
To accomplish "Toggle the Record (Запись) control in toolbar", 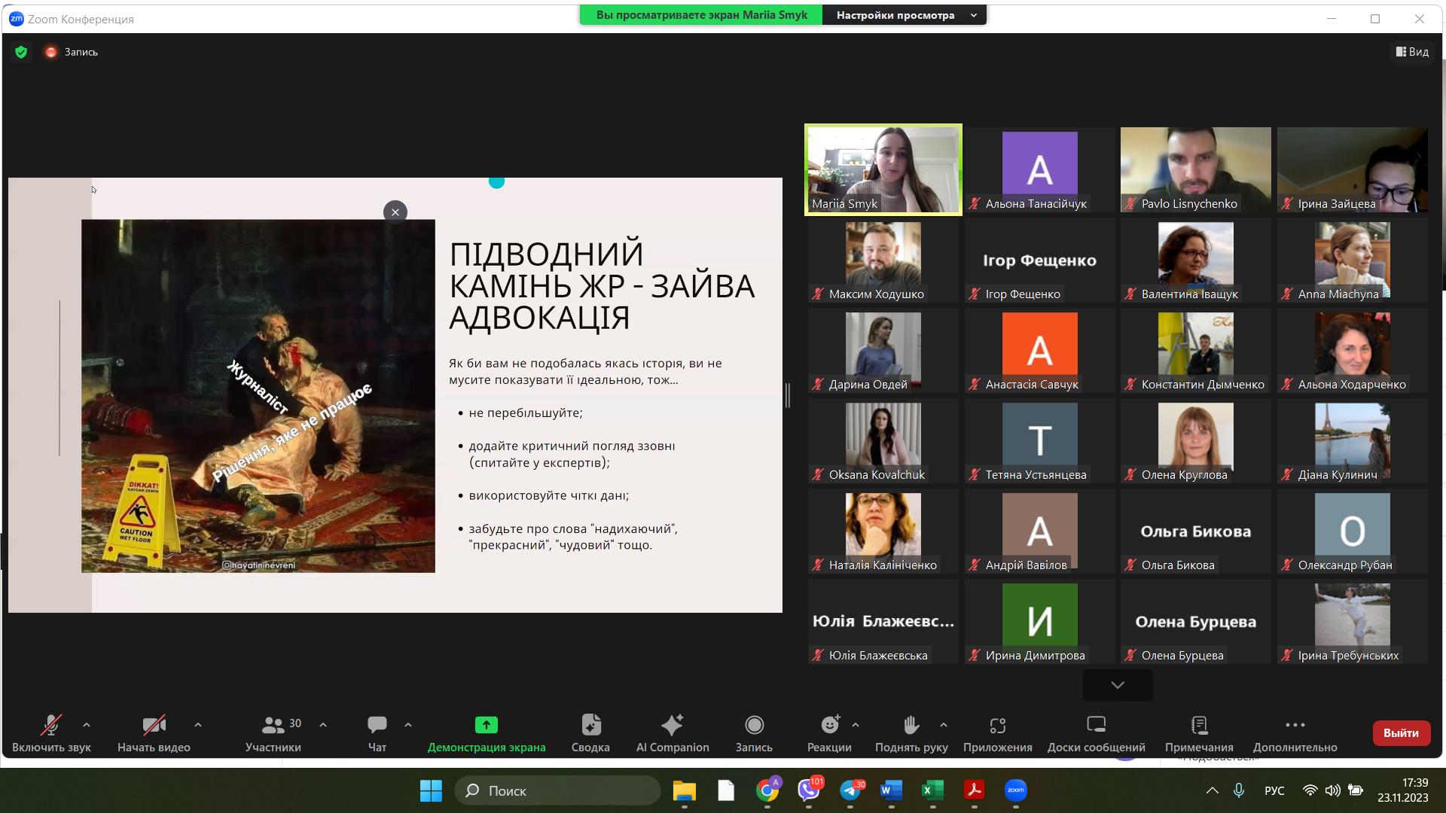I will [x=753, y=725].
